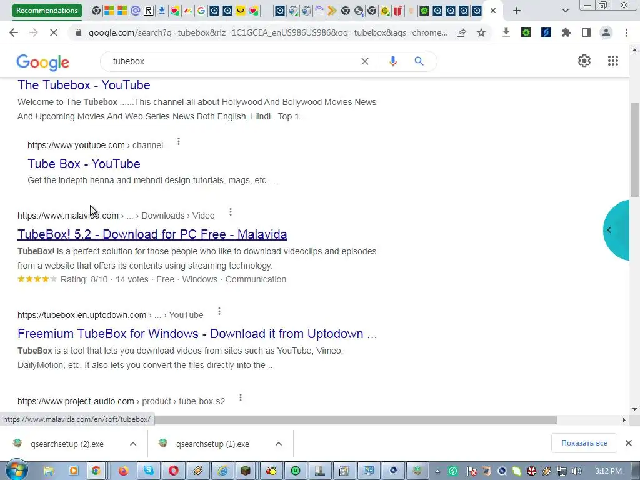Viewport: 640px width, 480px height.
Task: Open Firefox from the taskbar
Action: point(123,471)
